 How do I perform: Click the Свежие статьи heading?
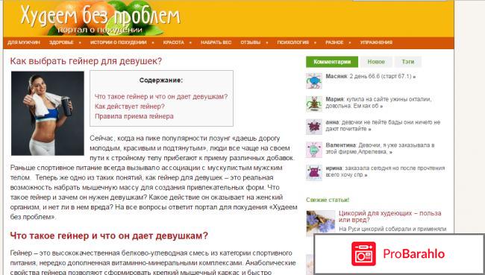328,200
